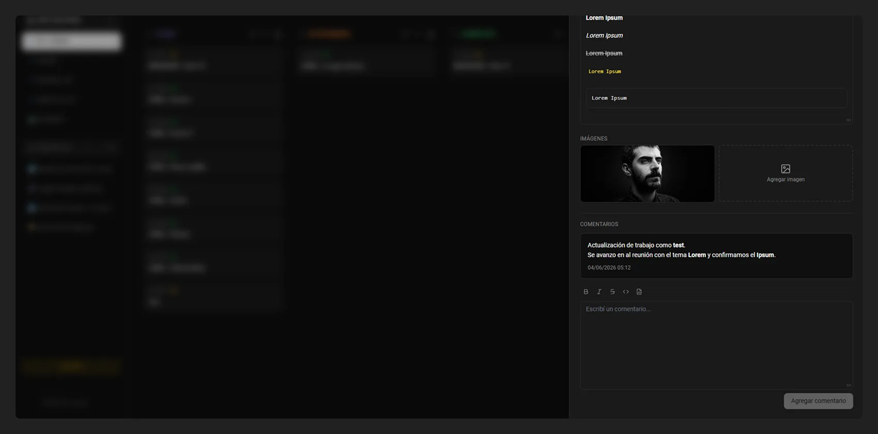Click the 04/06/2026 05:12 comment timestamp
This screenshot has height=434, width=878.
(x=609, y=268)
